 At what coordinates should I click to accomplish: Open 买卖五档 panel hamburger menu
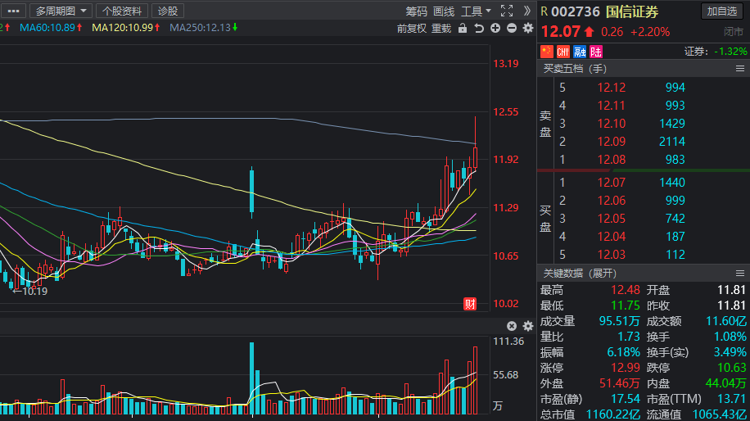click(739, 68)
